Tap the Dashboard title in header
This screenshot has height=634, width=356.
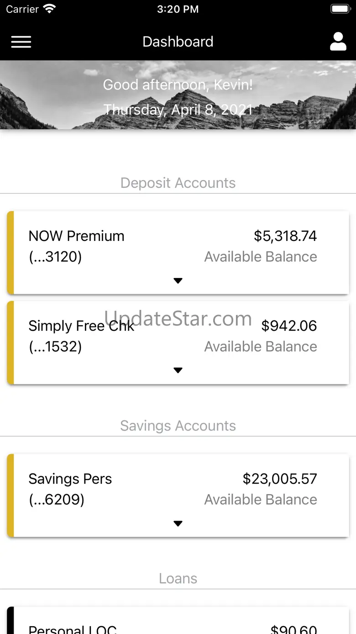coord(178,42)
